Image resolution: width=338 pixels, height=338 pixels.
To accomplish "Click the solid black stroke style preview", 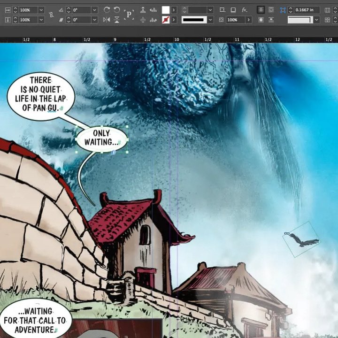I will pyautogui.click(x=194, y=20).
